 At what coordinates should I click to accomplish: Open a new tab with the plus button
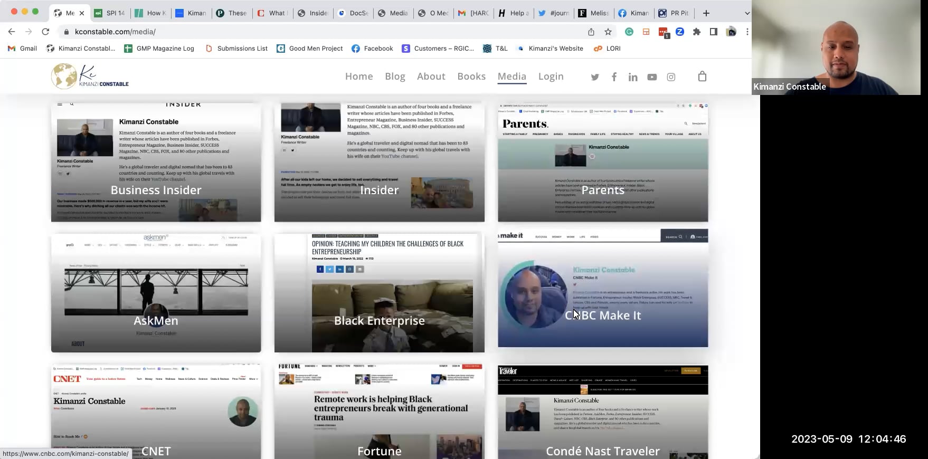pos(706,13)
